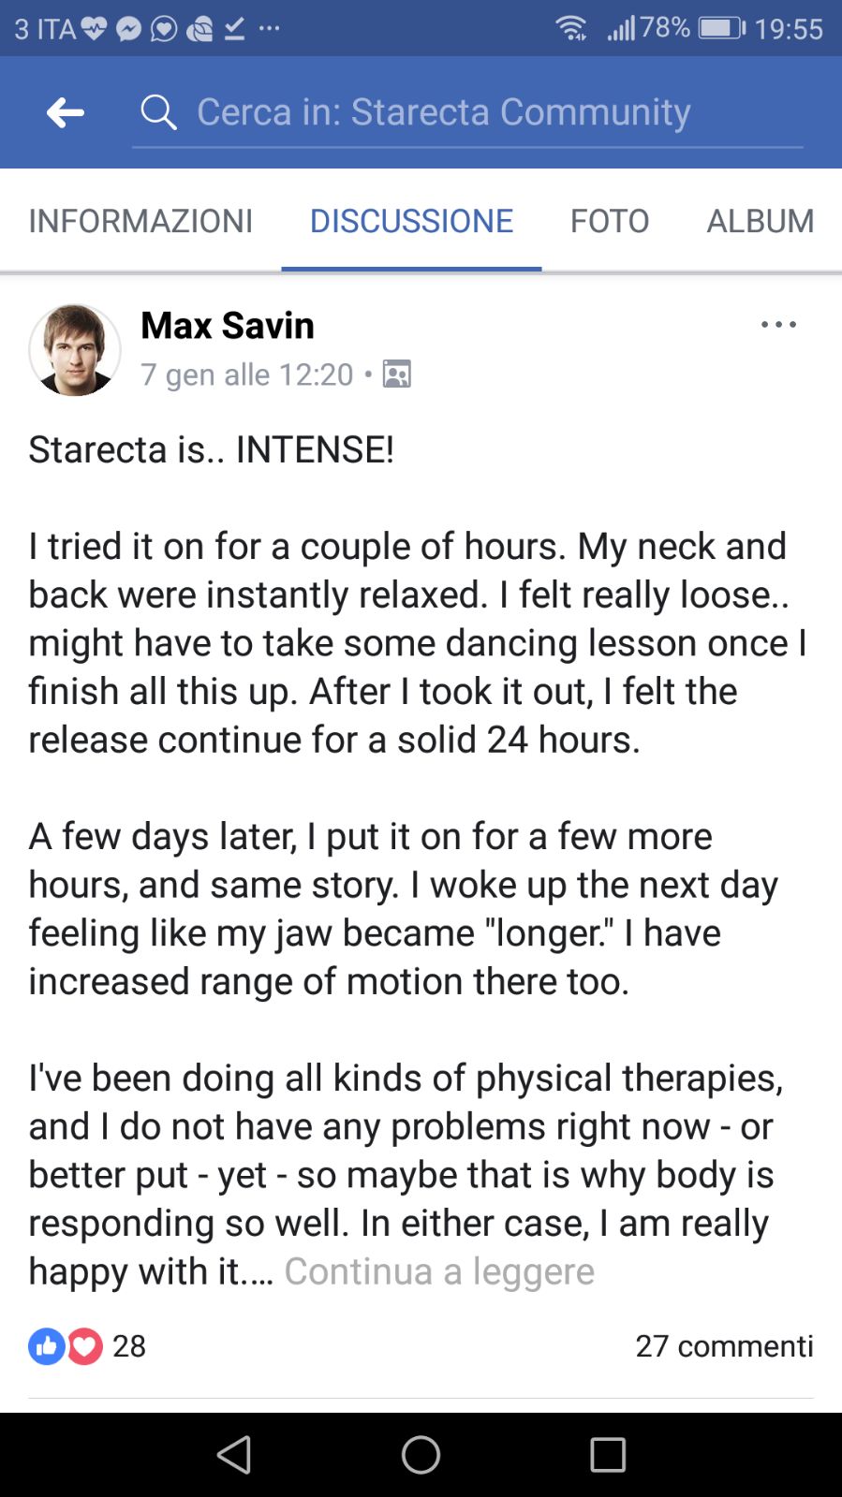Tap the back arrow in header
Viewport: 842px width, 1497px height.
66,112
